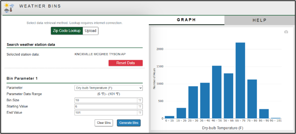296x134 pixels.
Task: Select the 76 - 86 histogram bar
Action: [252, 99]
